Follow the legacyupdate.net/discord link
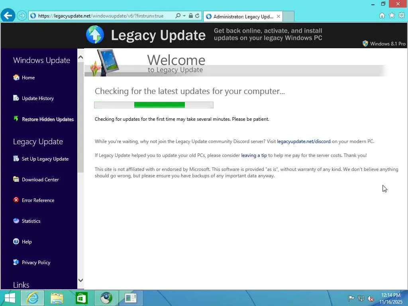 click(x=304, y=141)
